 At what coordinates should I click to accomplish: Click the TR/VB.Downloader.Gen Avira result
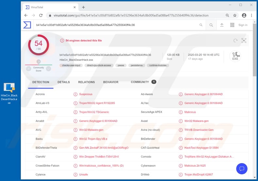pos(199,130)
